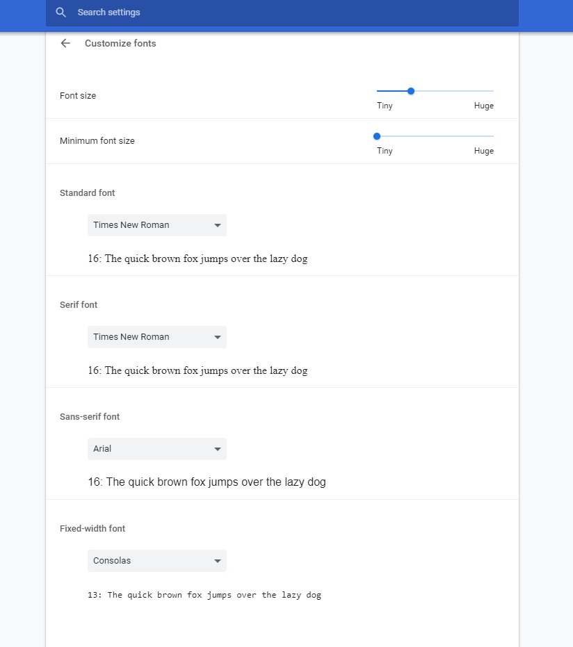This screenshot has height=647, width=573.
Task: Click the arrow on Serif font selector
Action: [x=218, y=337]
